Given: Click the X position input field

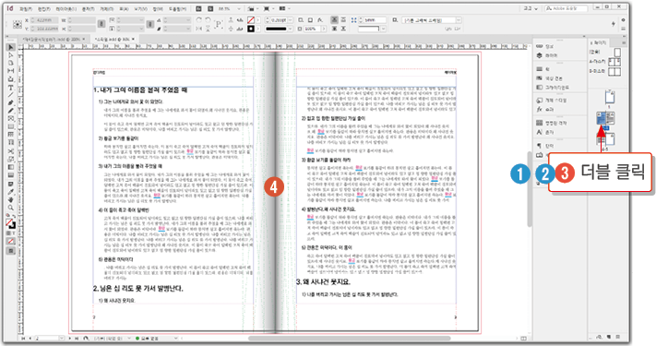Looking at the screenshot, I should pyautogui.click(x=44, y=20).
